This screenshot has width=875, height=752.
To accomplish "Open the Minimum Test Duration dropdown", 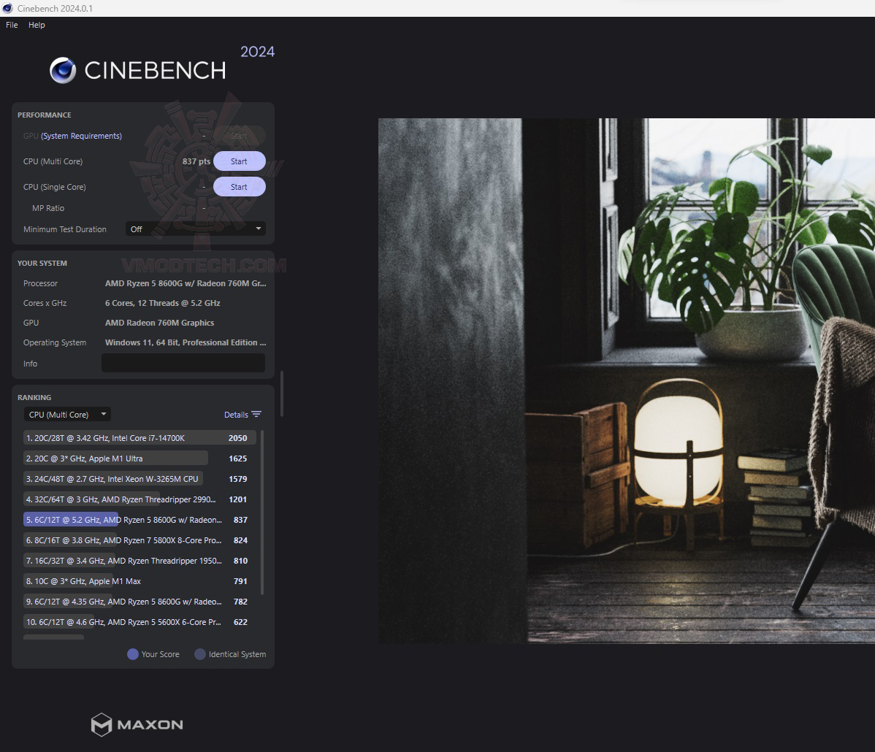I will pos(195,229).
